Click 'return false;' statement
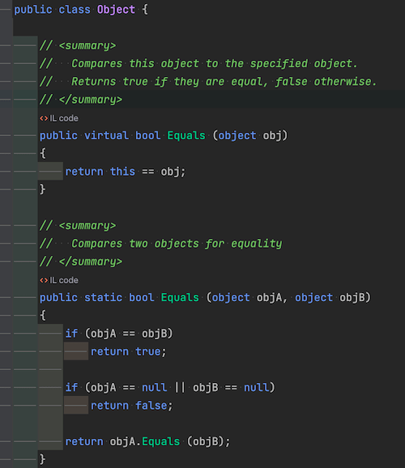 coord(132,406)
